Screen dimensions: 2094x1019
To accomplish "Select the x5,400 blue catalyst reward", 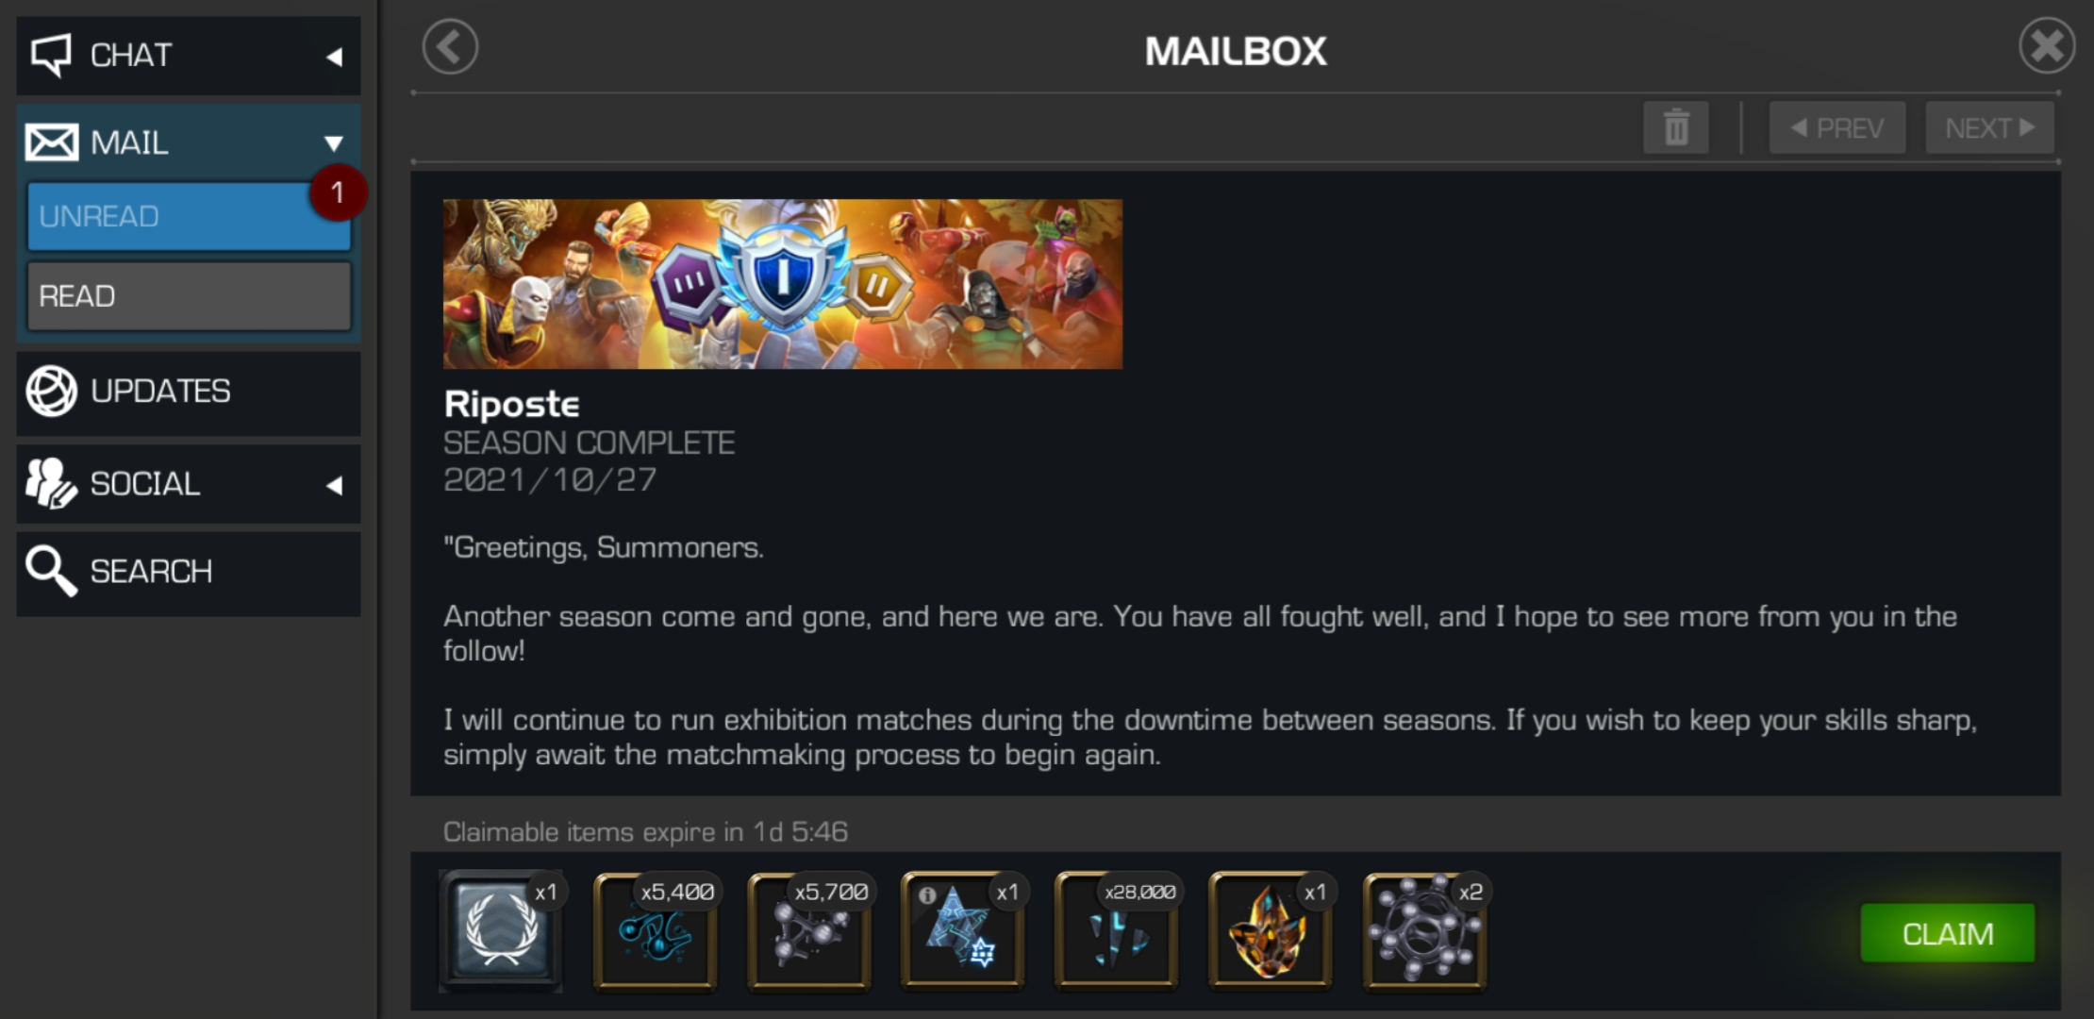I will [655, 931].
